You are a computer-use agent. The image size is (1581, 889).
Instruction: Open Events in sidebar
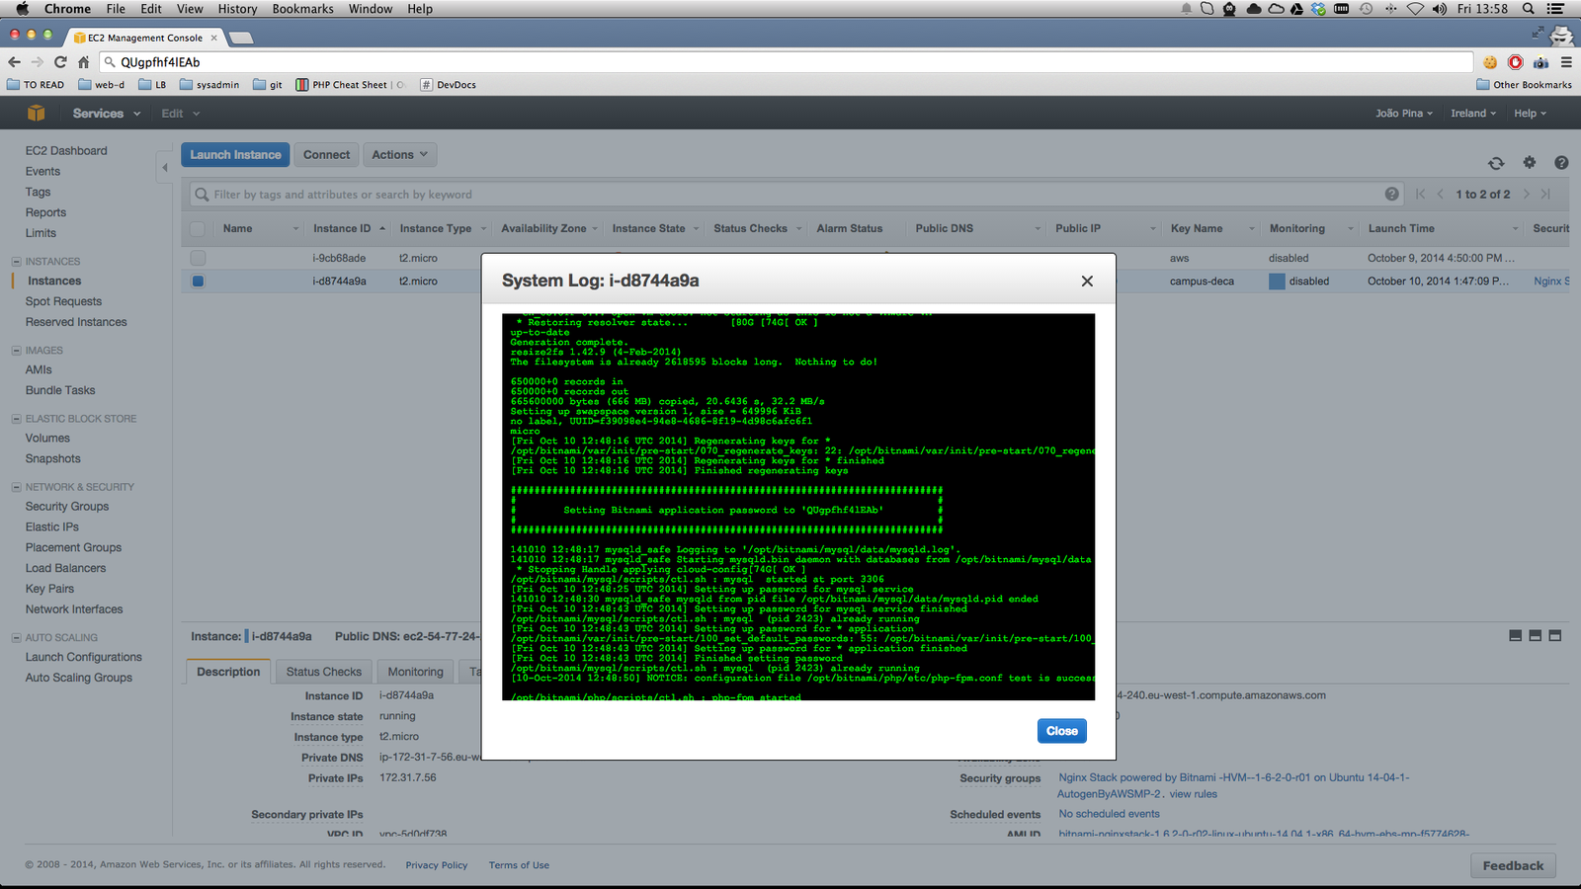point(42,172)
